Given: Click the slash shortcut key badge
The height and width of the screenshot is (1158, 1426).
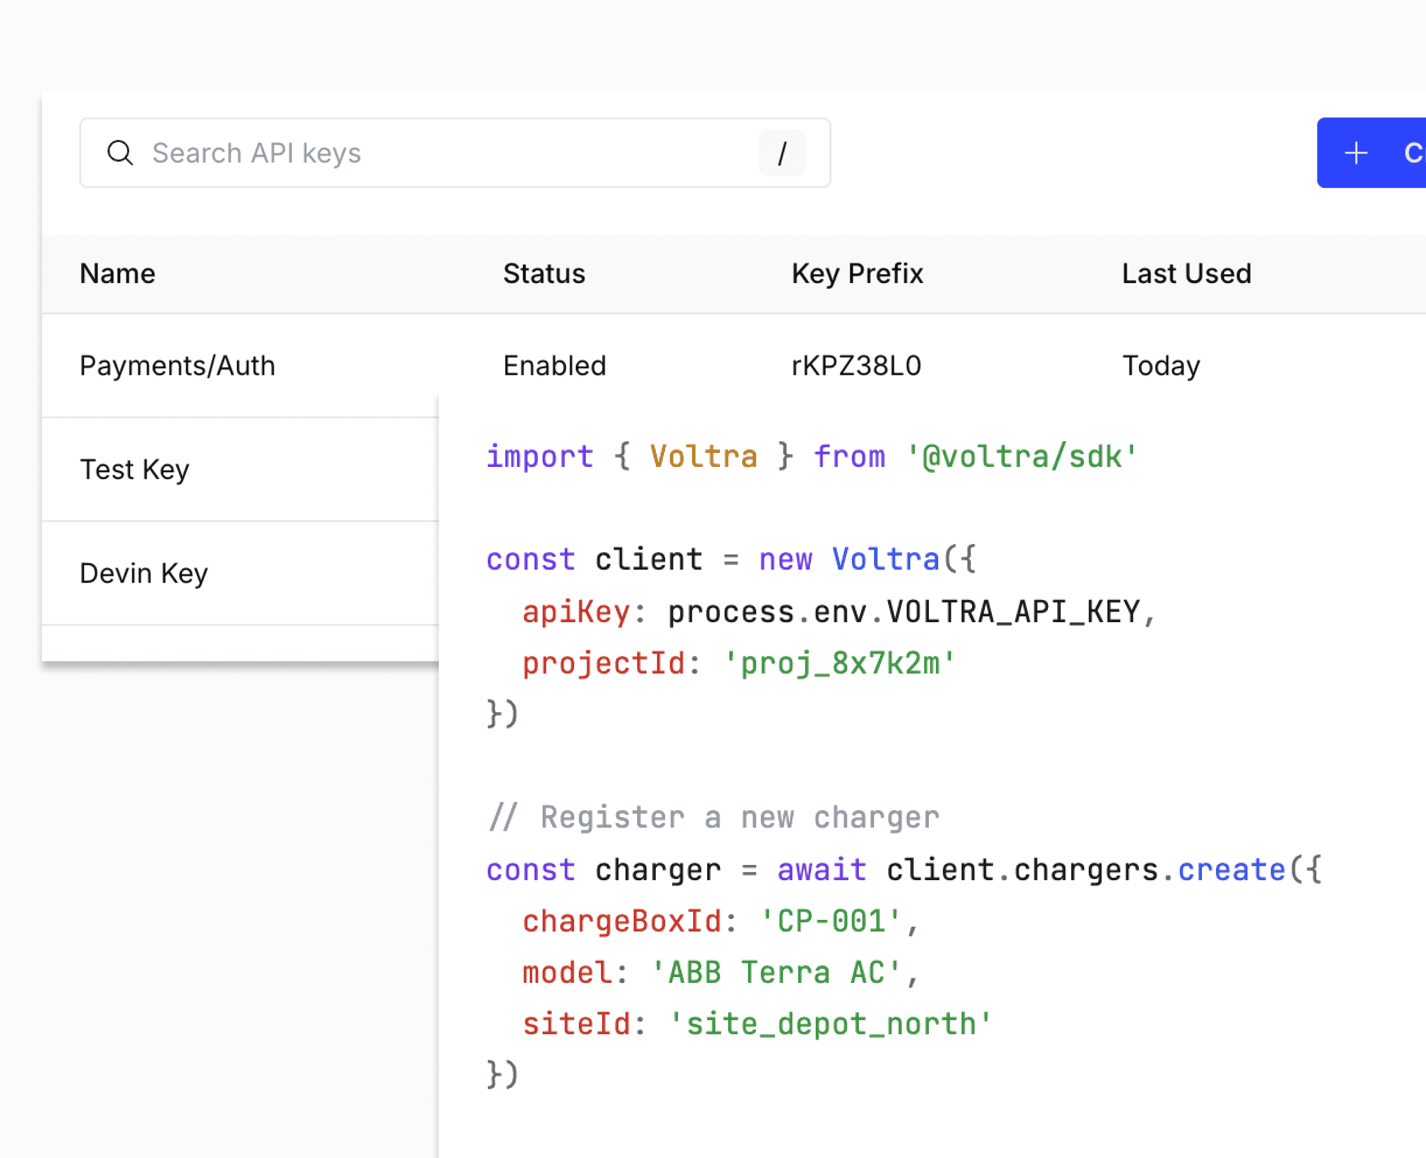Looking at the screenshot, I should 781,153.
